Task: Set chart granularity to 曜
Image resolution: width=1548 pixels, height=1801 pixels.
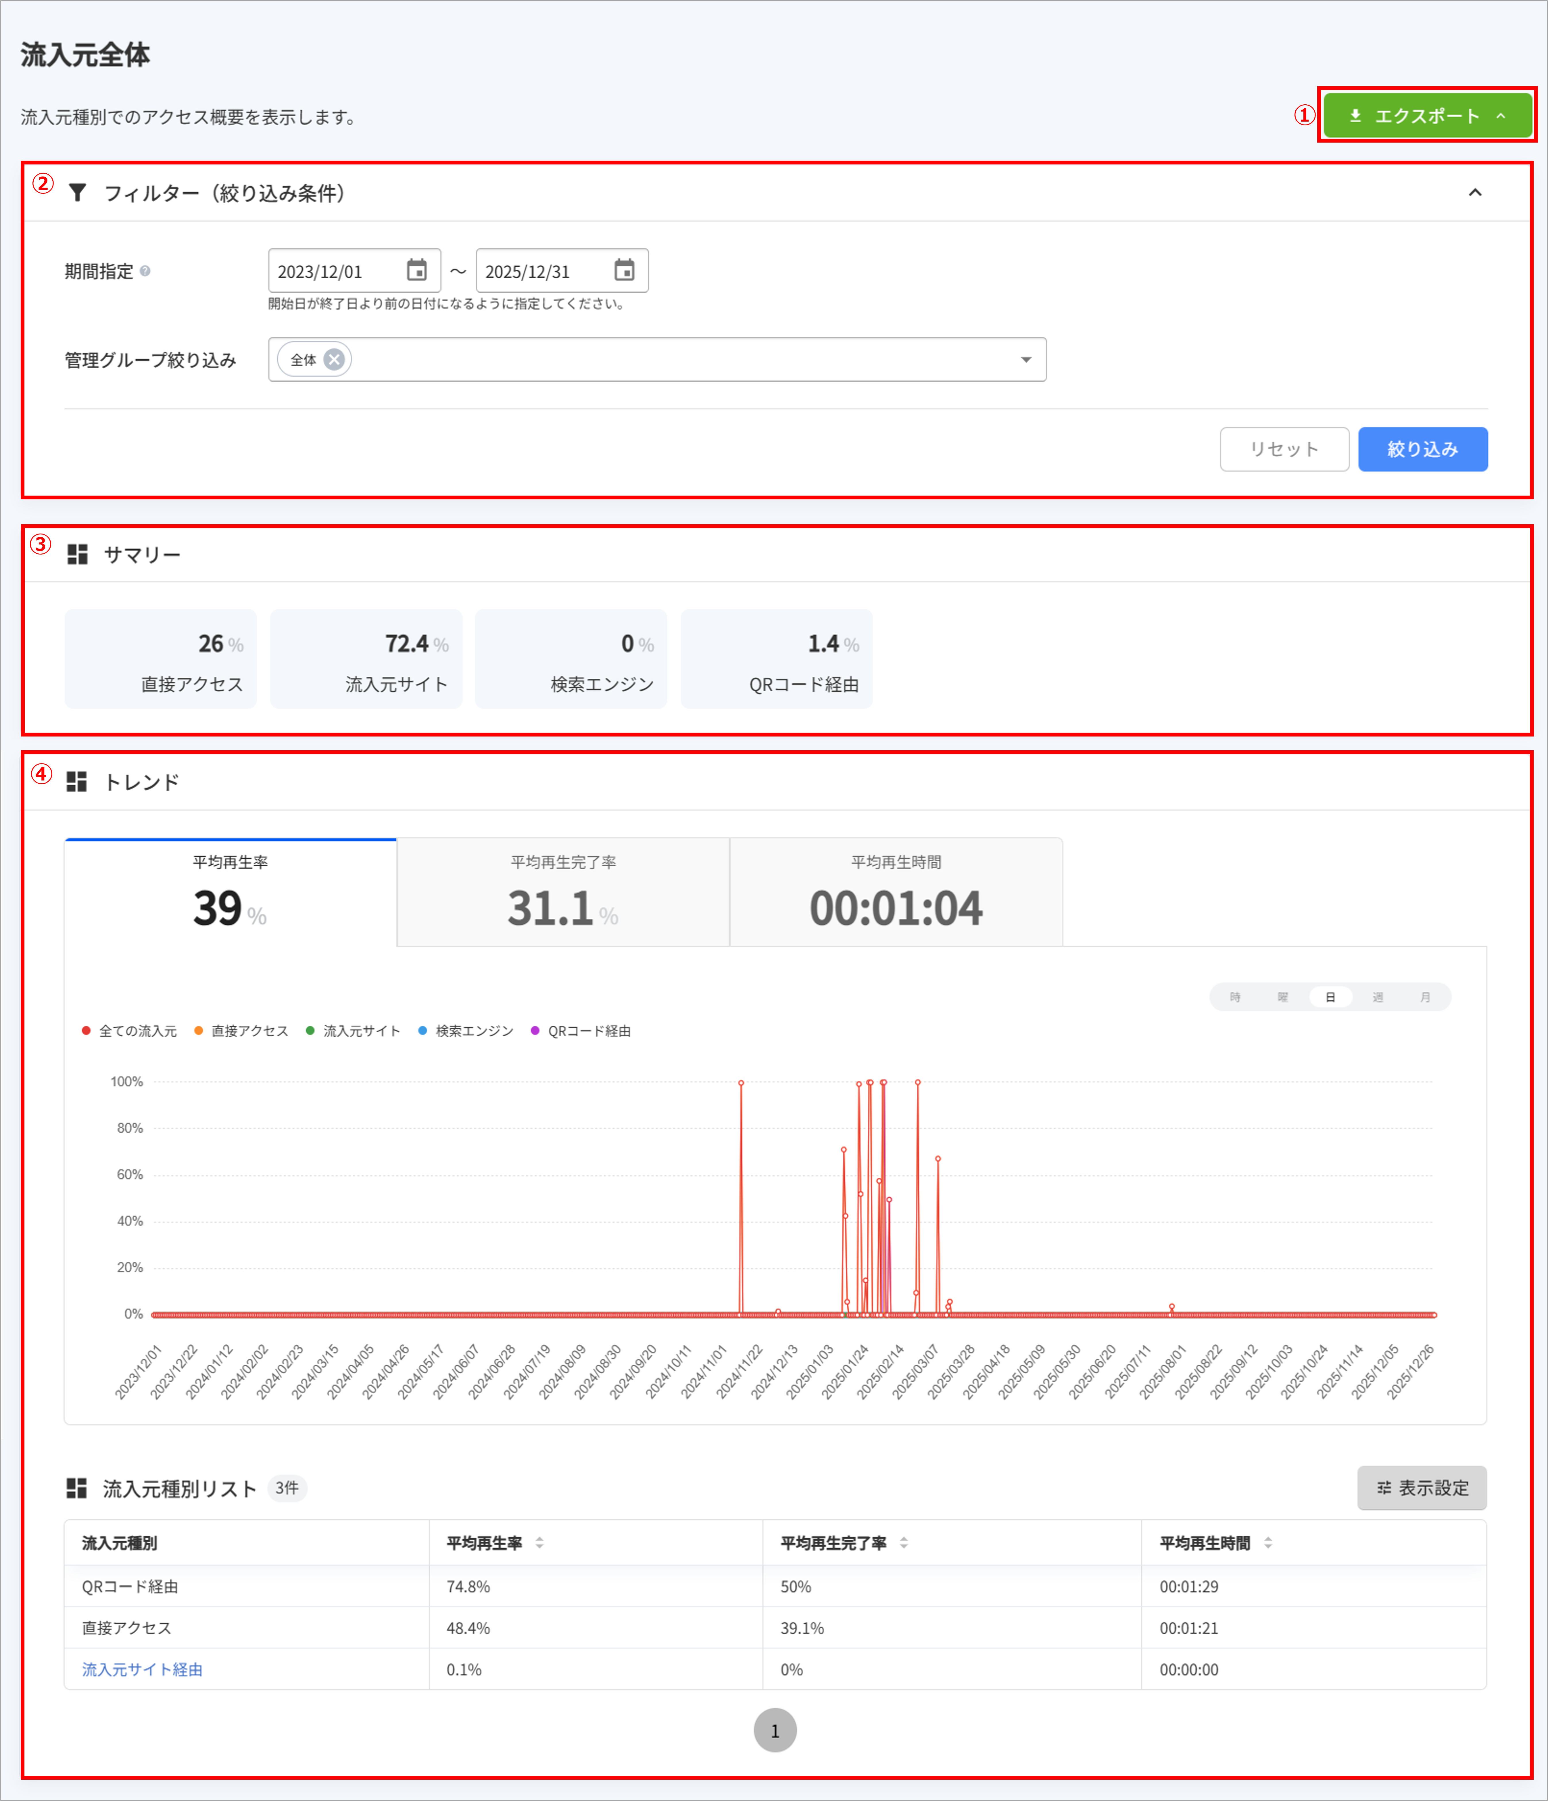Action: point(1283,997)
